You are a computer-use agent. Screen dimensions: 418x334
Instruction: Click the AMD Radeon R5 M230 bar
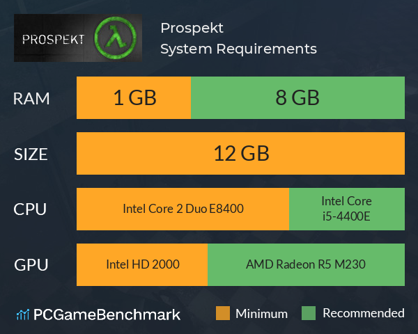pyautogui.click(x=306, y=264)
